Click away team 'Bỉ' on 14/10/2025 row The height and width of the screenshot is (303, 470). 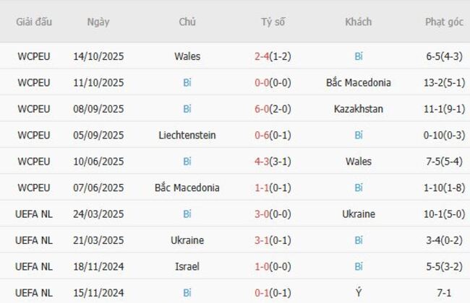pos(359,56)
